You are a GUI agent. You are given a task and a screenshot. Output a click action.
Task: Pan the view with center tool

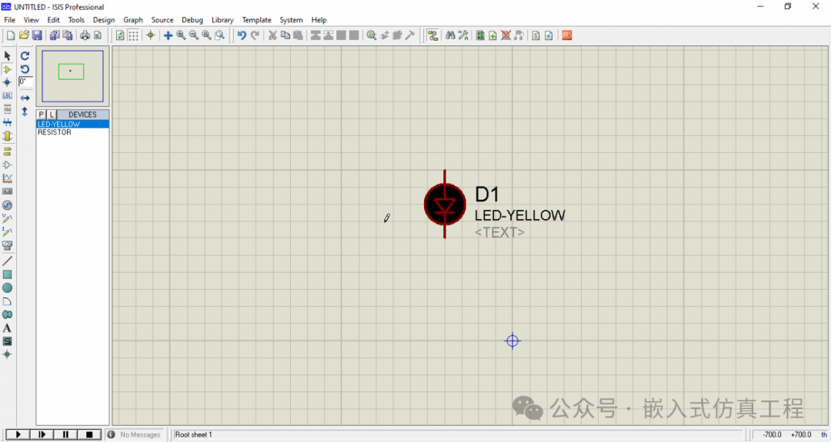pos(168,35)
